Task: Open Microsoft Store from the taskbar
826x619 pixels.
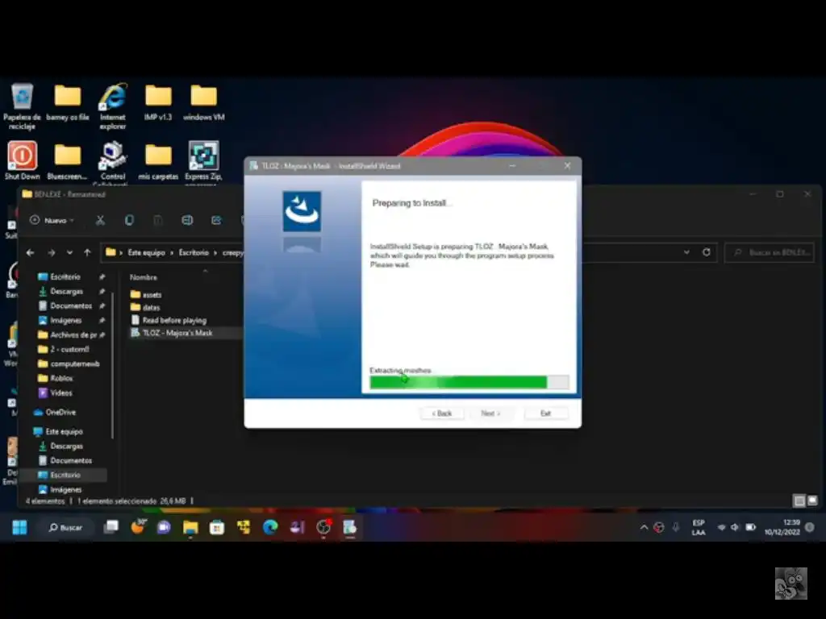Action: tap(217, 527)
